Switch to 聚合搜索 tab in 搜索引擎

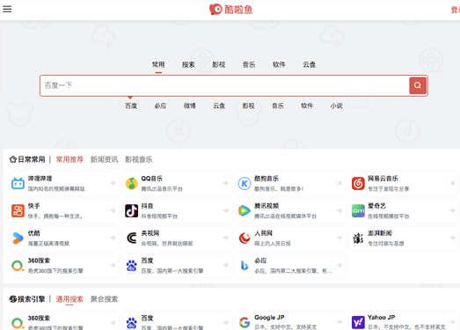point(104,299)
